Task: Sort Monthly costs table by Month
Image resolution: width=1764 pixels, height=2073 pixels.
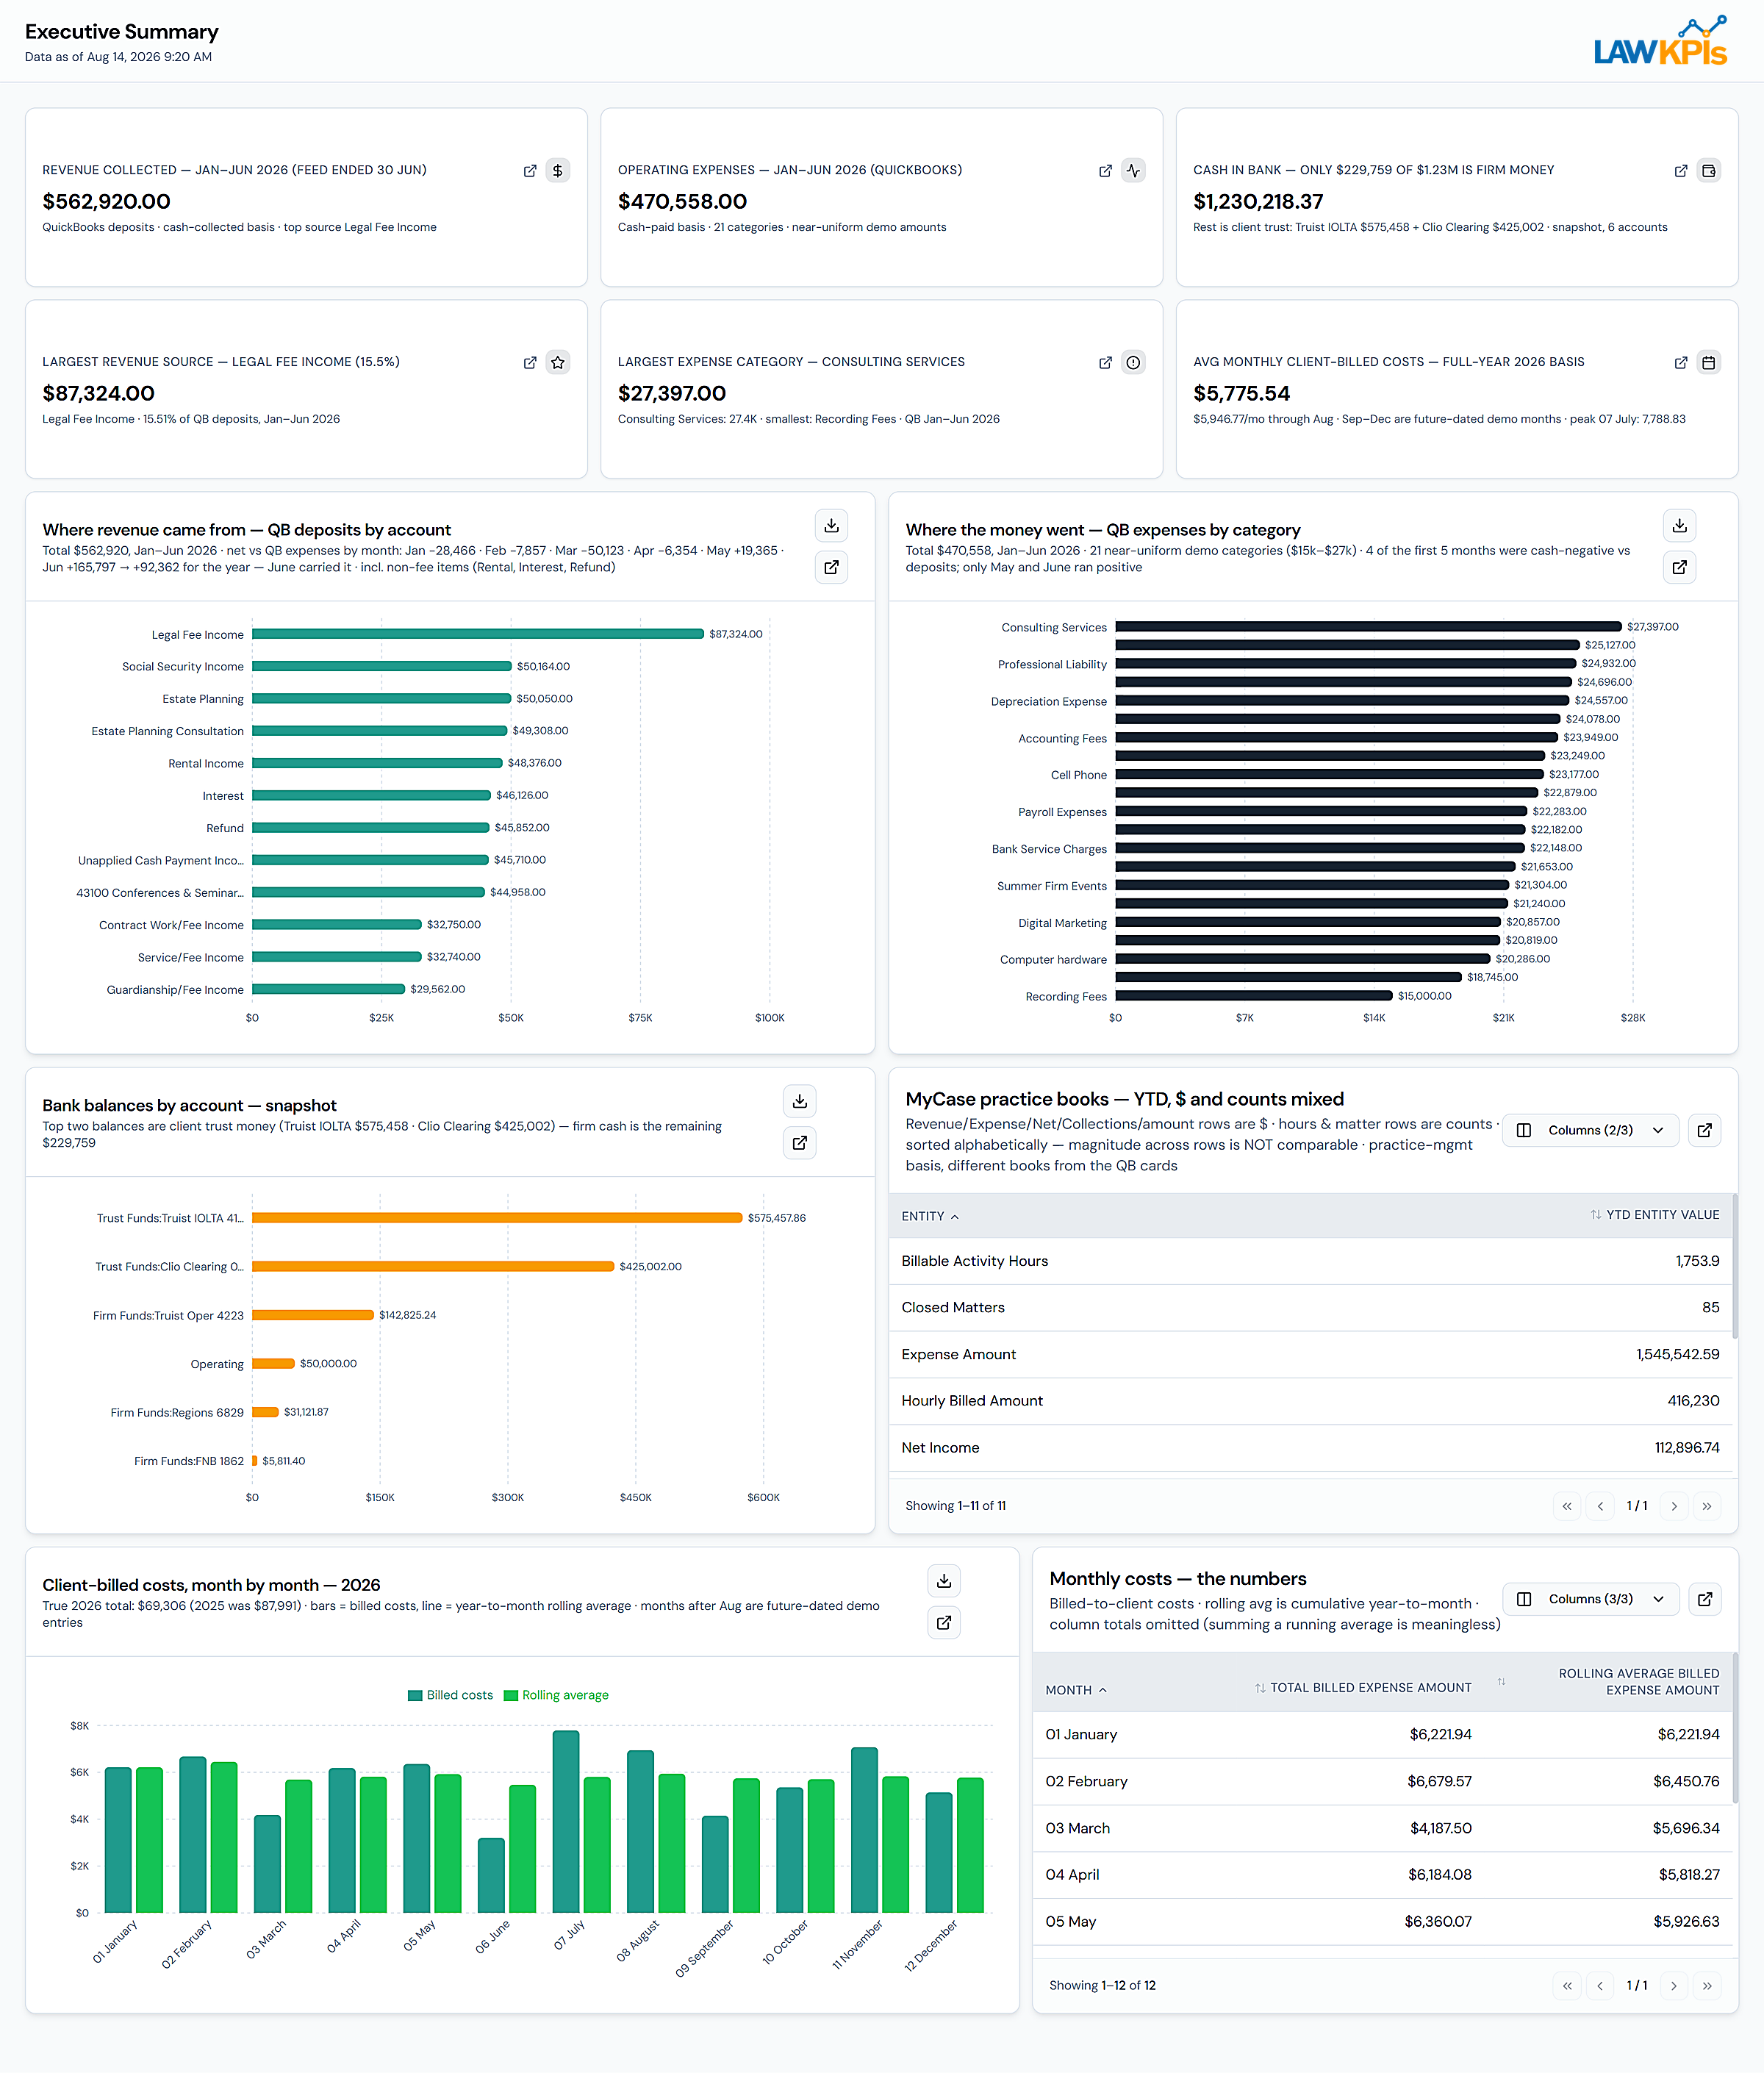Action: 1076,1690
